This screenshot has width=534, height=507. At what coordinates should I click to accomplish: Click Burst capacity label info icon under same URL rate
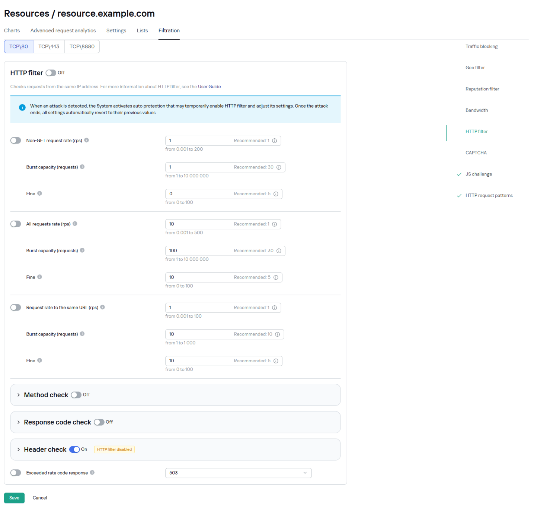coord(82,334)
